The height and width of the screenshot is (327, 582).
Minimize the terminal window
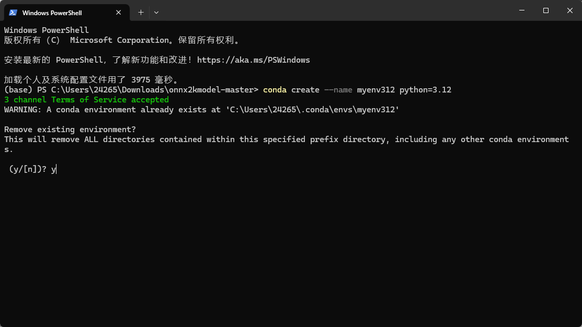[521, 10]
